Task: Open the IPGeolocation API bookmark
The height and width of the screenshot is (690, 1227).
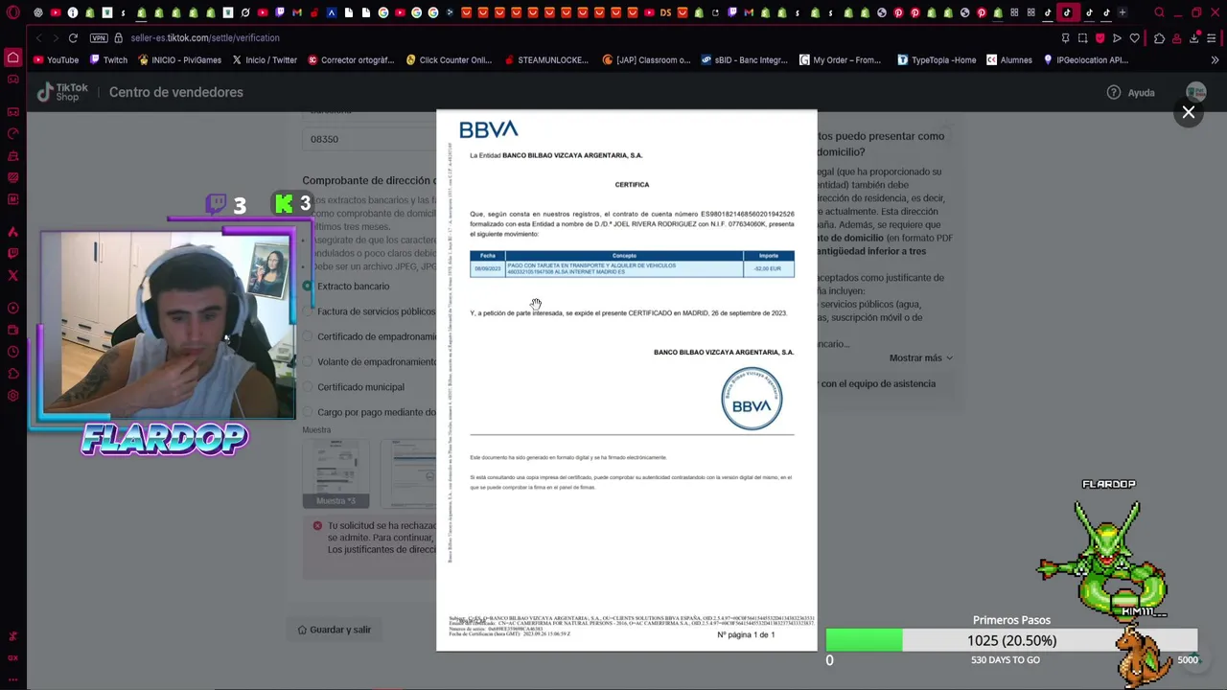Action: point(1085,59)
